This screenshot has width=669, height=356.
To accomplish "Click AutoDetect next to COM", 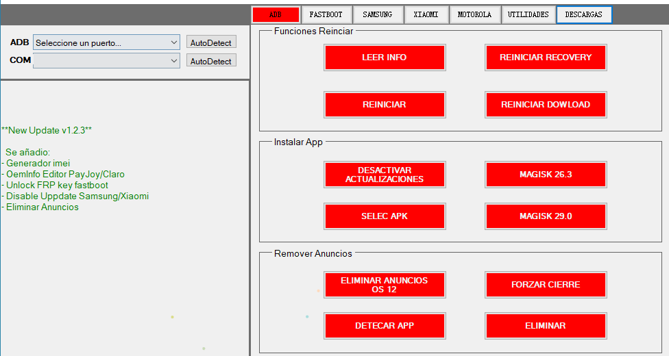I will tap(211, 61).
